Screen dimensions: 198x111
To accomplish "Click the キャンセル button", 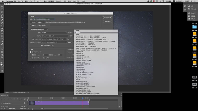I will (x=108, y=22).
